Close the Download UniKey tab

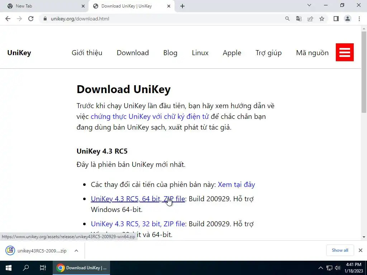point(169,6)
